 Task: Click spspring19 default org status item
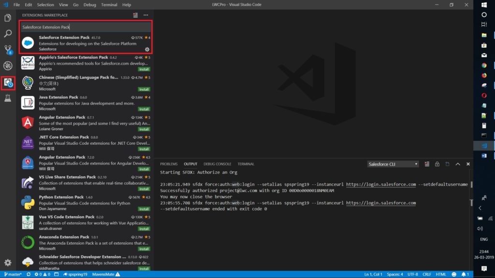[75, 274]
